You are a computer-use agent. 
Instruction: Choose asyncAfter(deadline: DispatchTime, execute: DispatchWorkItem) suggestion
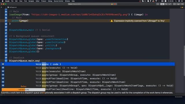pos(88,82)
